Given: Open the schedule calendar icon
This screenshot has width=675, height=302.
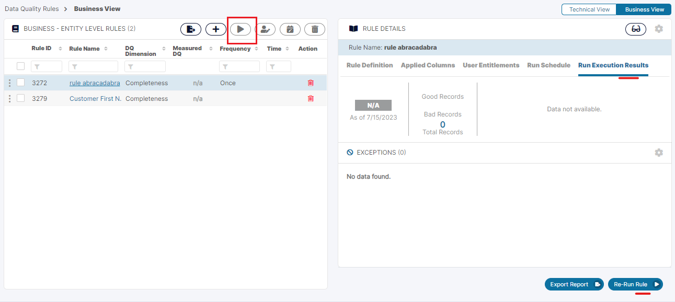Looking at the screenshot, I should click(x=290, y=29).
